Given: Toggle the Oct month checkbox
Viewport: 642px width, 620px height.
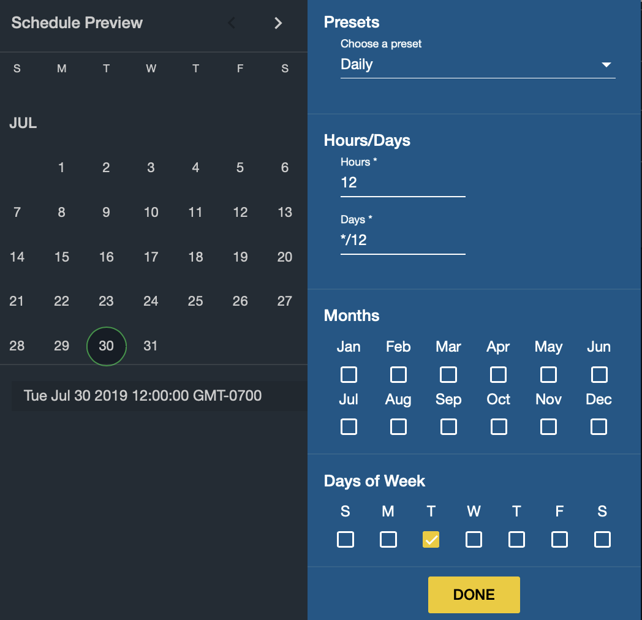Looking at the screenshot, I should 499,426.
